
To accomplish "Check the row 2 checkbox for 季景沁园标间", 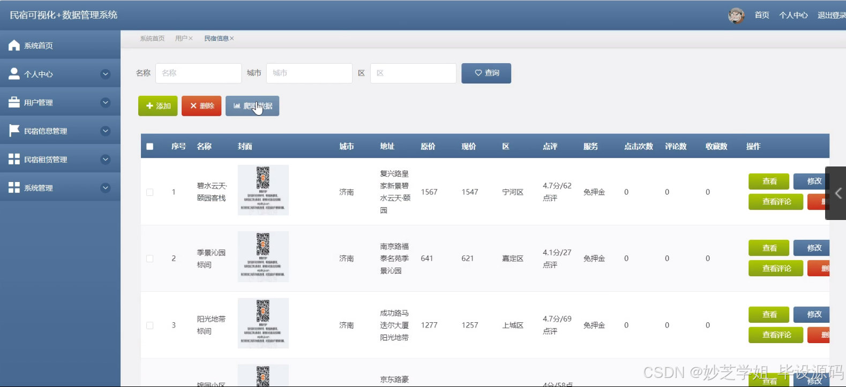I will click(x=150, y=259).
